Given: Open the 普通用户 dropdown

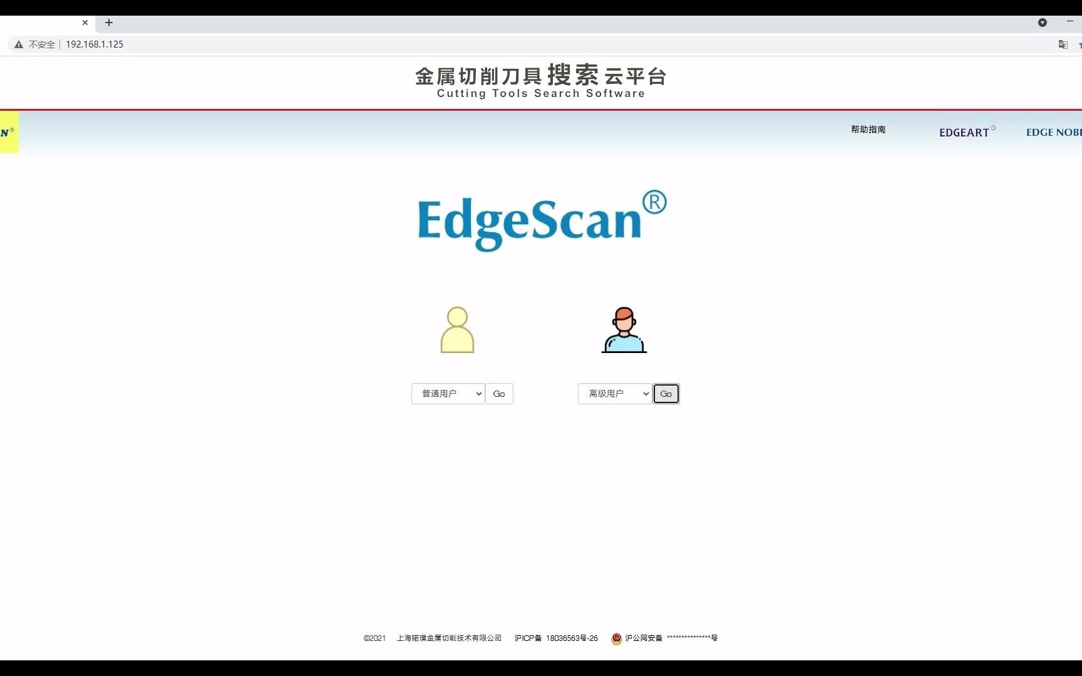Looking at the screenshot, I should tap(448, 394).
